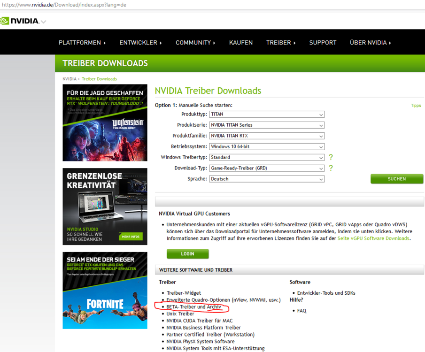Click help question mark beside Windows Treibertyp
The width and height of the screenshot is (425, 352).
[331, 157]
